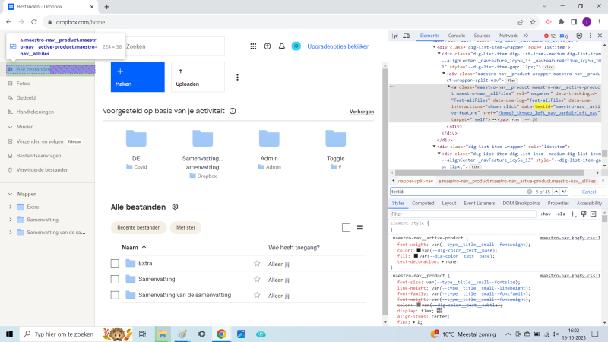Open the Computed styles tab
608x342 pixels.
point(423,203)
